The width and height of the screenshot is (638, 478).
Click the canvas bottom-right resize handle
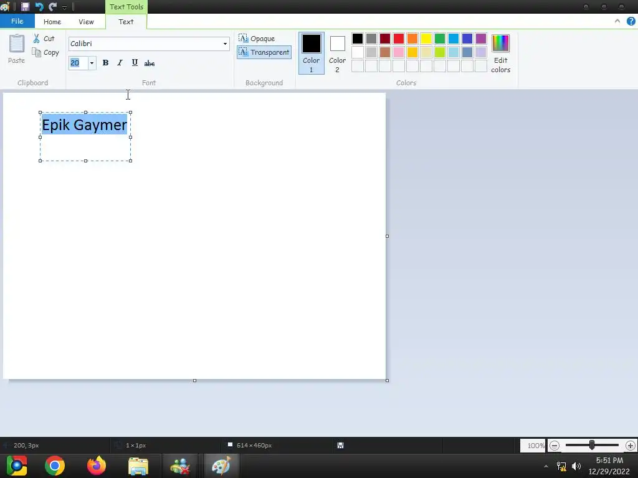pos(387,380)
